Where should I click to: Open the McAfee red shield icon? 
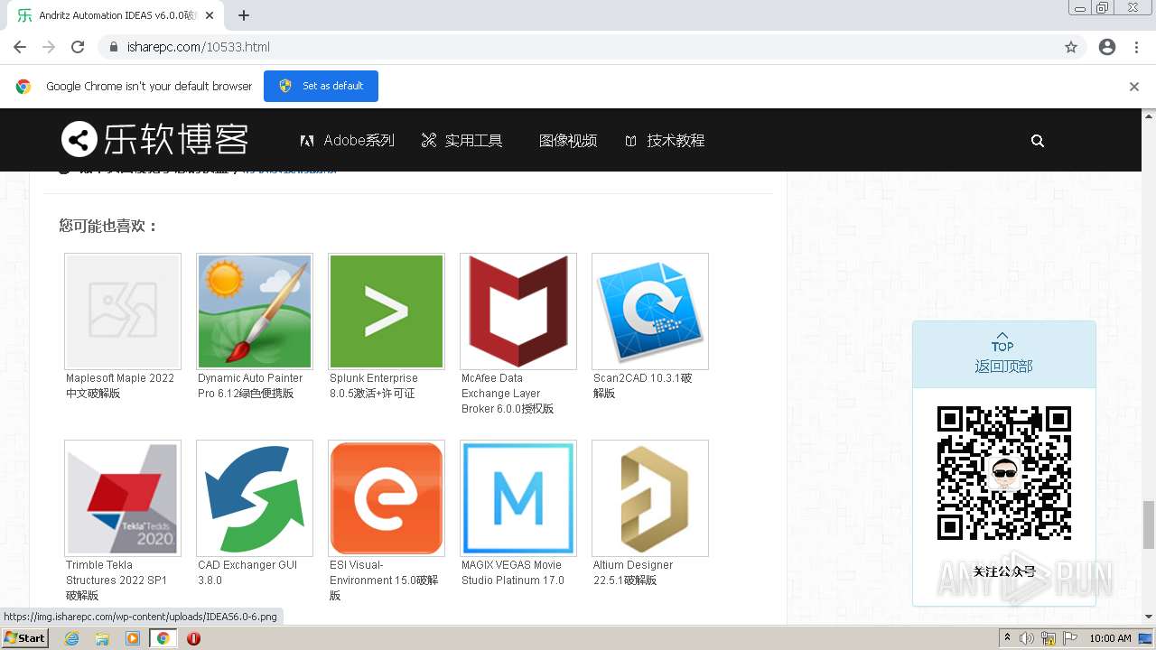tap(518, 311)
